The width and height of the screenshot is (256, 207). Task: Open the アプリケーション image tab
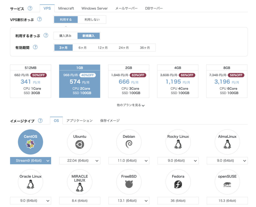[79, 121]
